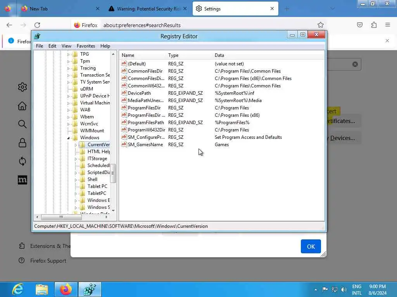Viewport: 397px width, 297px height.
Task: Select the WIMMount registry key
Action: (92, 131)
